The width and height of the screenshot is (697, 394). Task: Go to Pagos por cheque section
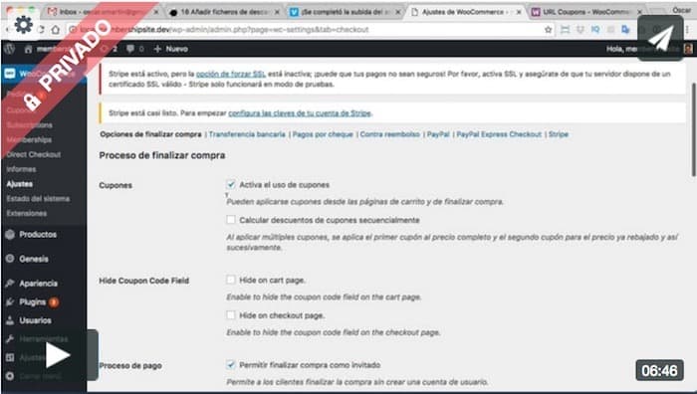323,134
